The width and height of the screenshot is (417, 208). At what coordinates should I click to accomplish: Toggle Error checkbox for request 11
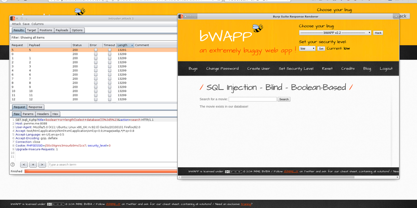click(96, 95)
